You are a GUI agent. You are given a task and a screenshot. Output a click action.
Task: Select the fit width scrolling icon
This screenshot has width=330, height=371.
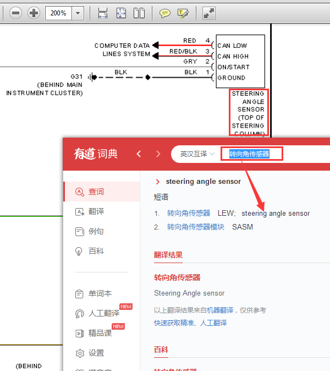[103, 13]
